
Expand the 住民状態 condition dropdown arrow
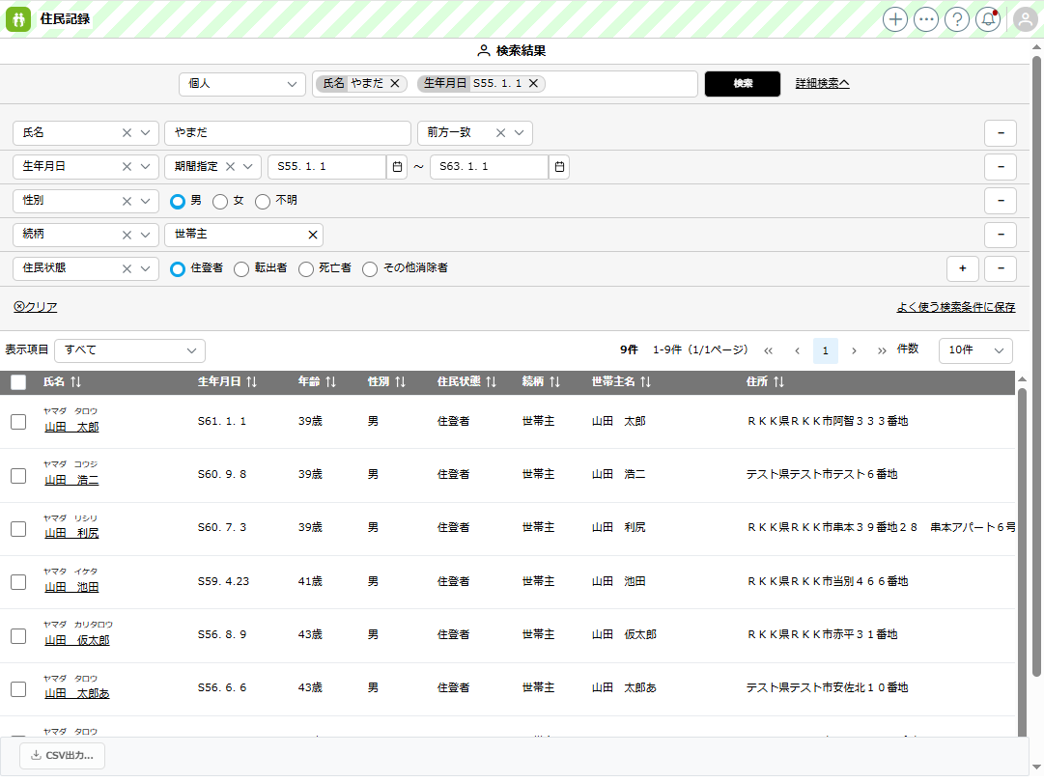click(x=145, y=269)
